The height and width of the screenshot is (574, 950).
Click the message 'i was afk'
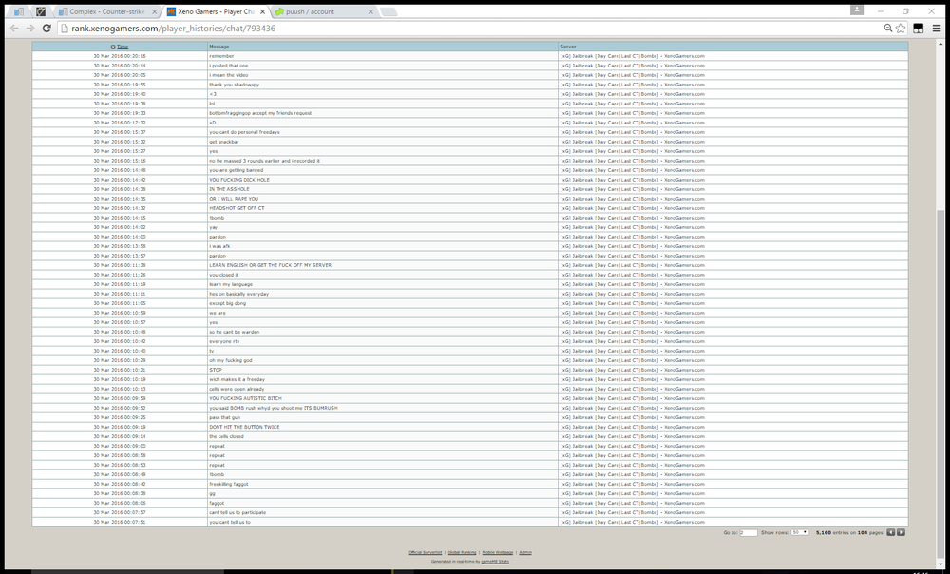click(220, 246)
